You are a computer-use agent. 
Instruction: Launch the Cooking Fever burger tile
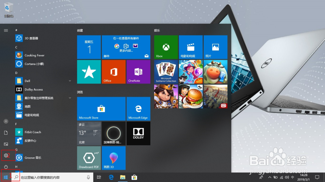191,97
